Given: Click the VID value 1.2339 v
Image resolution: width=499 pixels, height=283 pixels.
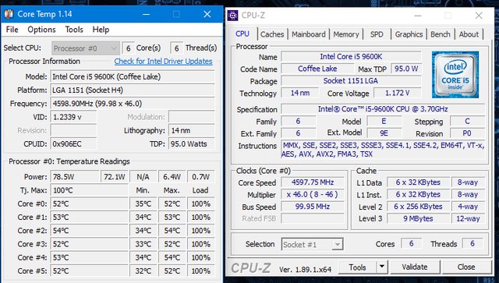Looking at the screenshot, I should click(73, 117).
